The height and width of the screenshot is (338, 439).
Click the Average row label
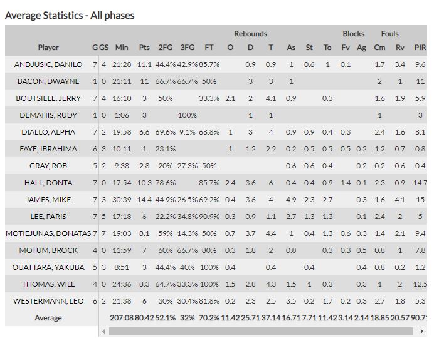(48, 318)
